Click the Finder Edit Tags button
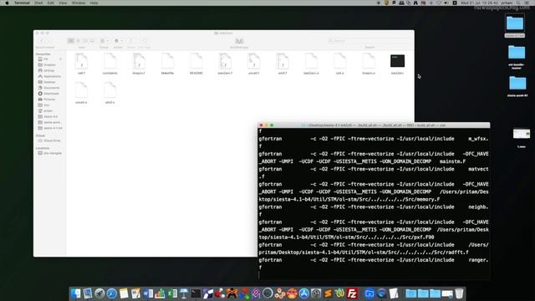The width and height of the screenshot is (535, 301). (145, 41)
